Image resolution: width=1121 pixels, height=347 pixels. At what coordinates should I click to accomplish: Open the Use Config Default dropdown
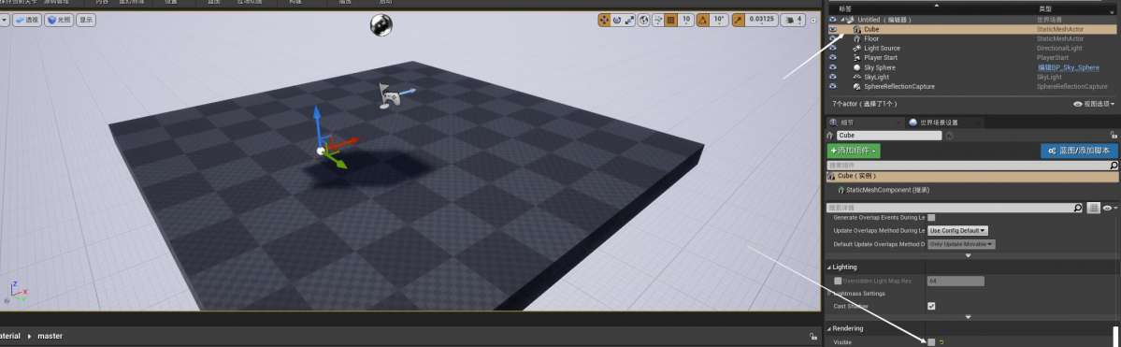957,230
